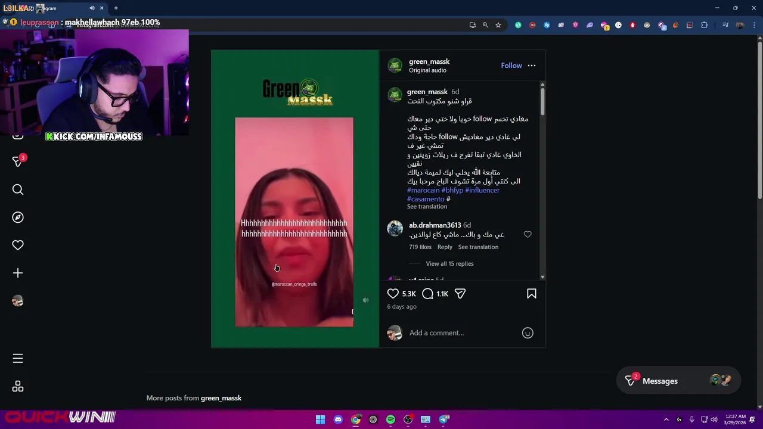Save the post with bookmark icon
The height and width of the screenshot is (429, 763).
pyautogui.click(x=532, y=294)
